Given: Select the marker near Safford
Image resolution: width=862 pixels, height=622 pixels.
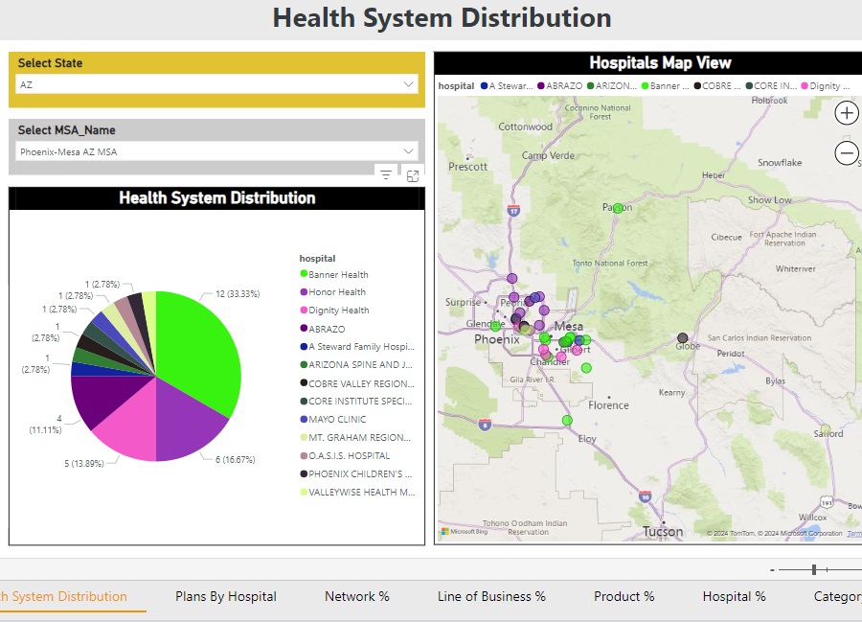Looking at the screenshot, I should pyautogui.click(x=826, y=428).
